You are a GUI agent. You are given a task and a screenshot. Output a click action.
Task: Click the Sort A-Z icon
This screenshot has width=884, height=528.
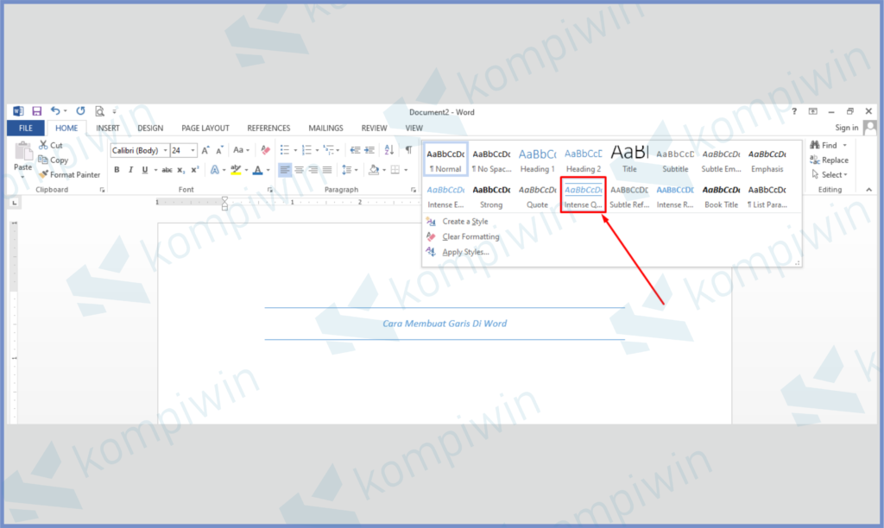[388, 150]
